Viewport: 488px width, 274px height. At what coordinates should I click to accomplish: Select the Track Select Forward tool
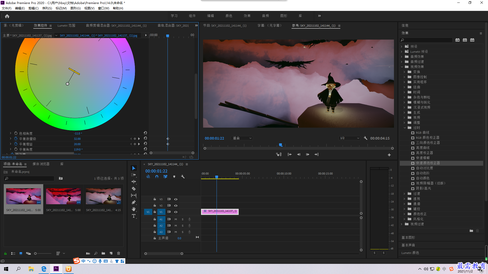[134, 175]
